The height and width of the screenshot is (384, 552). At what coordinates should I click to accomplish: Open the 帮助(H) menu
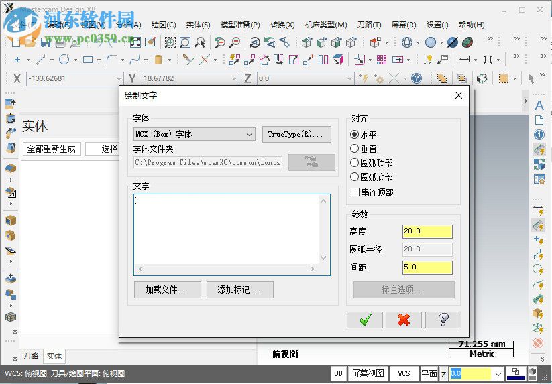coord(472,25)
